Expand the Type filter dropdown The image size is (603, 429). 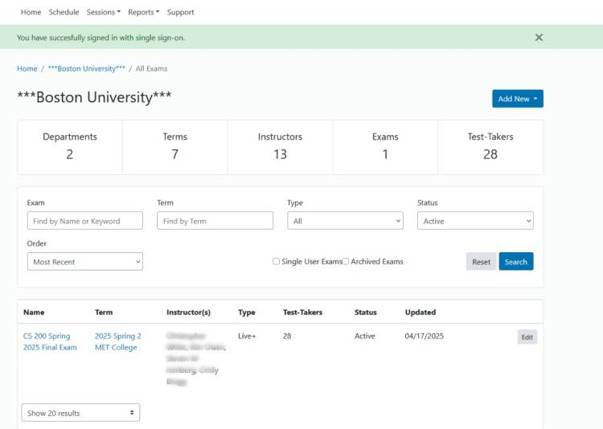[x=345, y=221]
